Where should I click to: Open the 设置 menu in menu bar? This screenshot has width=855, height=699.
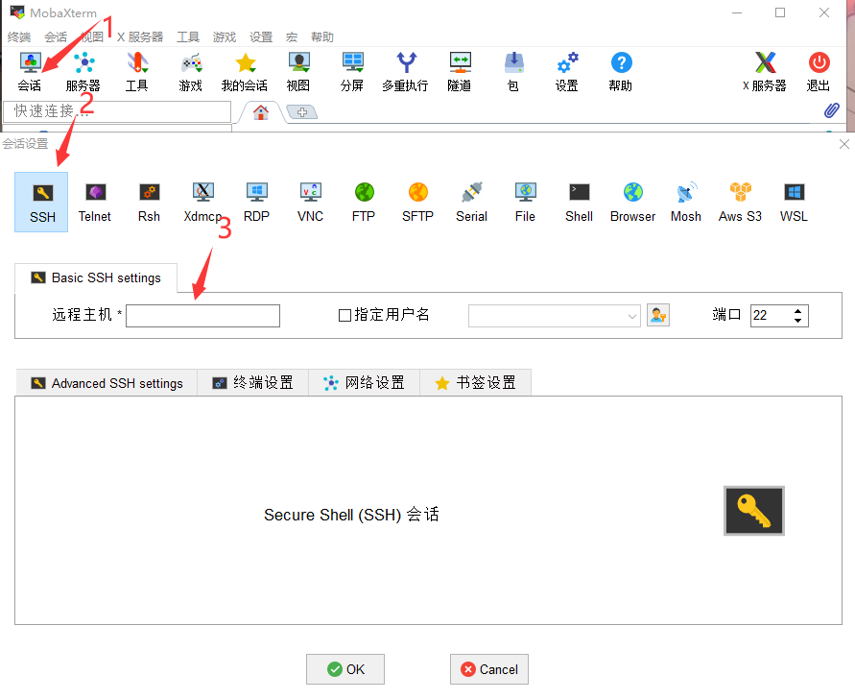(x=261, y=37)
